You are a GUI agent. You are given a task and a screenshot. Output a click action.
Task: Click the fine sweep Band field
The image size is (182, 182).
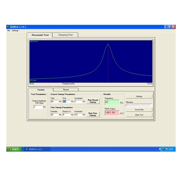[x=66, y=115]
